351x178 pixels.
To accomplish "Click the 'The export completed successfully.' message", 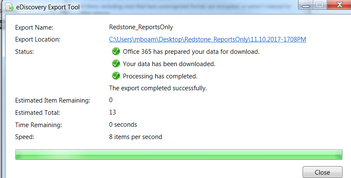I will click(x=158, y=89).
